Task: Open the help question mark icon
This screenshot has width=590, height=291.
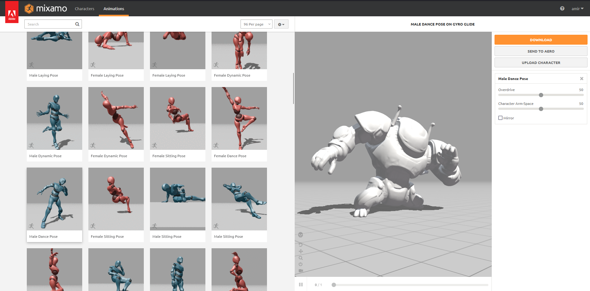Action: [562, 9]
